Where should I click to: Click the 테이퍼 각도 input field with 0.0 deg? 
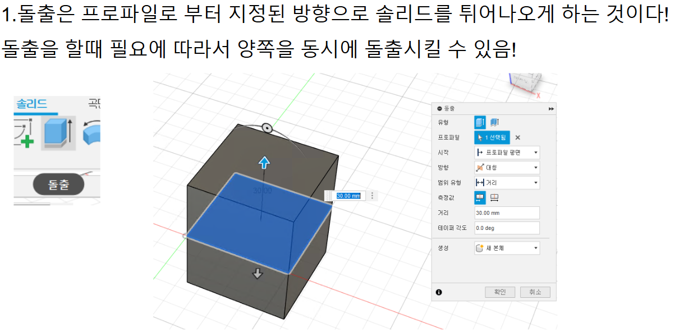point(507,228)
